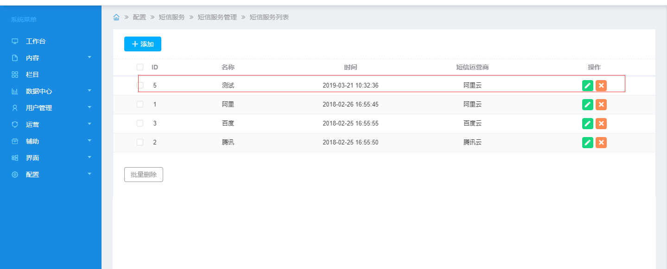Check the box for ID 3 row

tap(140, 123)
